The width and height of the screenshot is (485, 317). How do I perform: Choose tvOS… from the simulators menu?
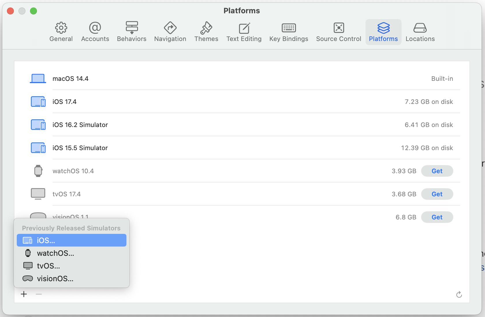click(72, 266)
